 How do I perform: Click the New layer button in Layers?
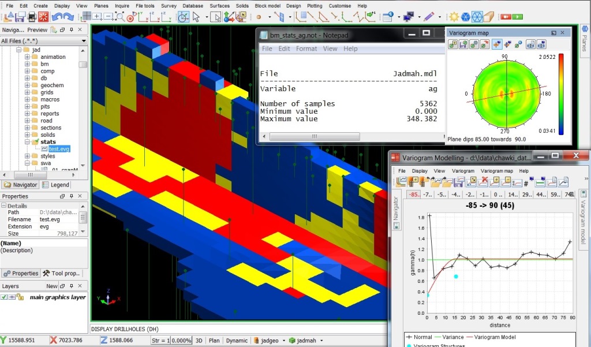tap(51, 286)
